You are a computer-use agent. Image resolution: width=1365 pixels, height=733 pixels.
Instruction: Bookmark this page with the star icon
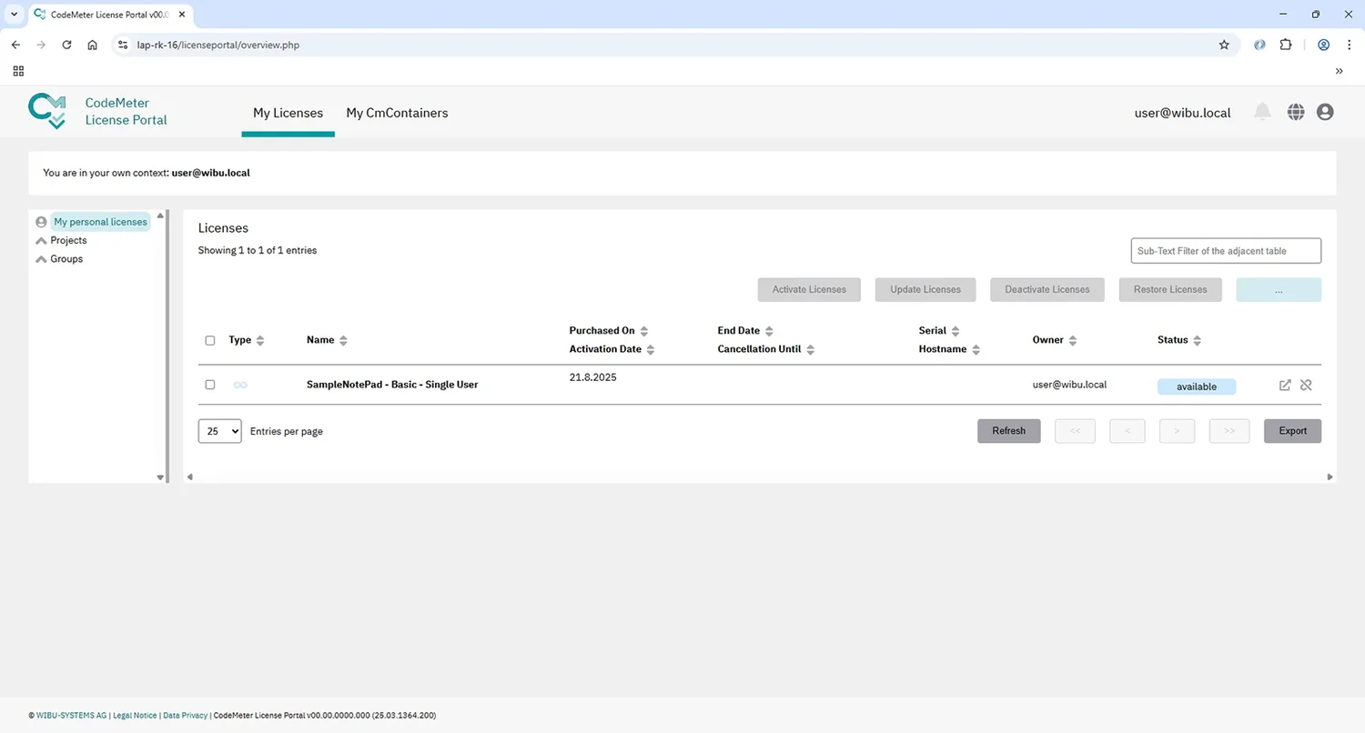click(x=1224, y=45)
